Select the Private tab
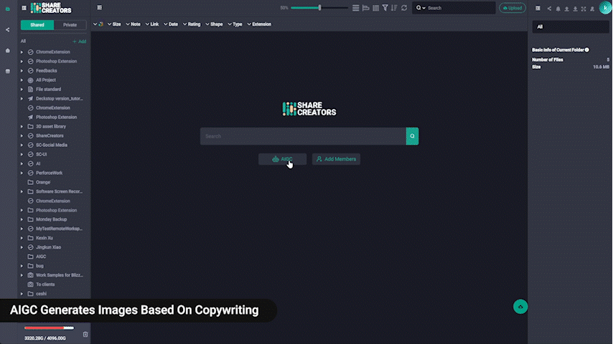The height and width of the screenshot is (344, 613). 70,25
